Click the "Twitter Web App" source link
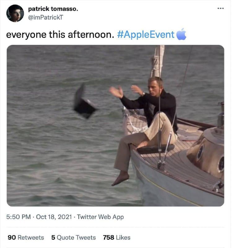 [100, 217]
